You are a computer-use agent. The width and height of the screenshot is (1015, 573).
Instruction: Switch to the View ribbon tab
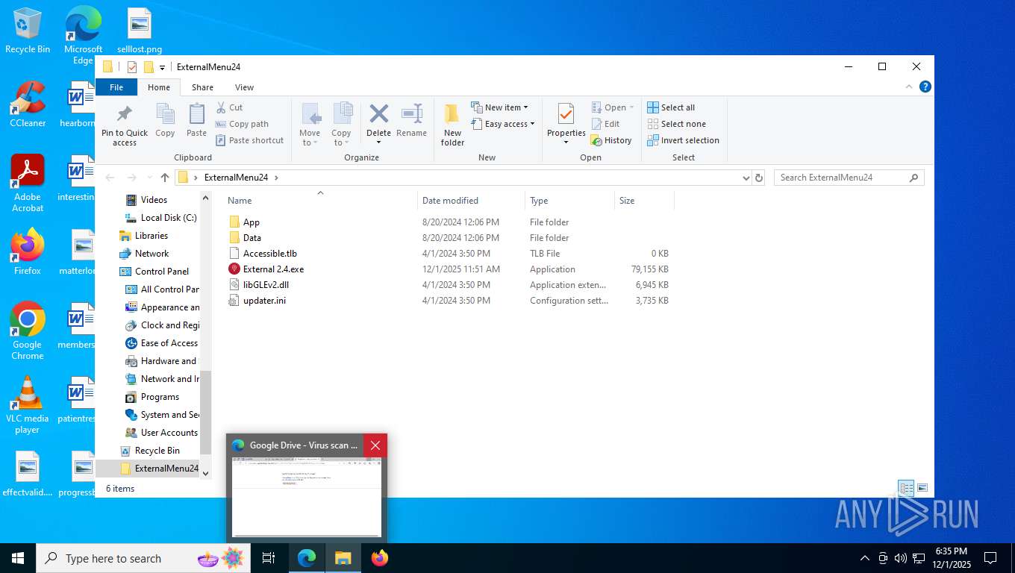tap(244, 87)
